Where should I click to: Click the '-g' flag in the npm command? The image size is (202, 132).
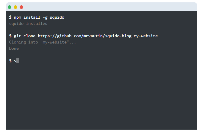45,17
